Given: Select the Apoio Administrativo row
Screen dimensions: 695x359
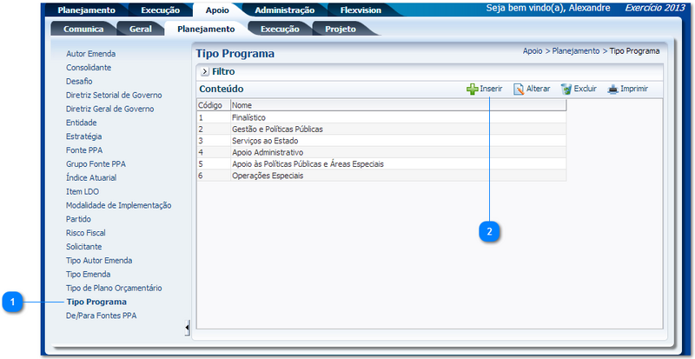Looking at the screenshot, I should (x=267, y=152).
